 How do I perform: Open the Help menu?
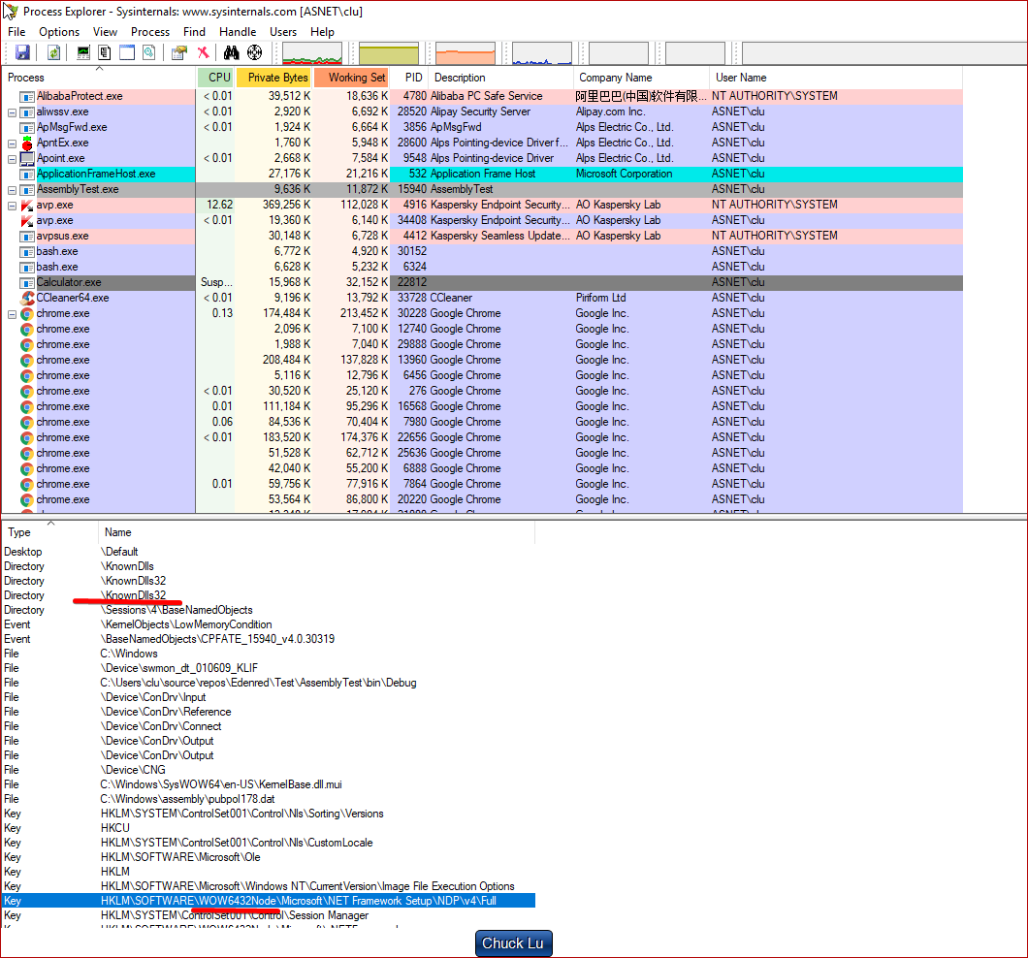click(x=322, y=31)
